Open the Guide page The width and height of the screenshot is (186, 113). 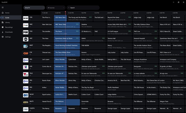(x=11, y=18)
